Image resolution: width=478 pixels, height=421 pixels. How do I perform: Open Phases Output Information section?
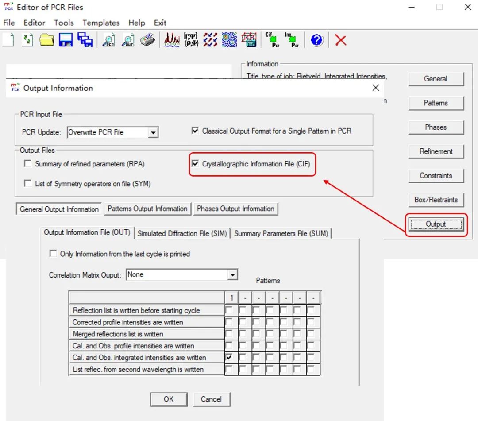coord(235,209)
